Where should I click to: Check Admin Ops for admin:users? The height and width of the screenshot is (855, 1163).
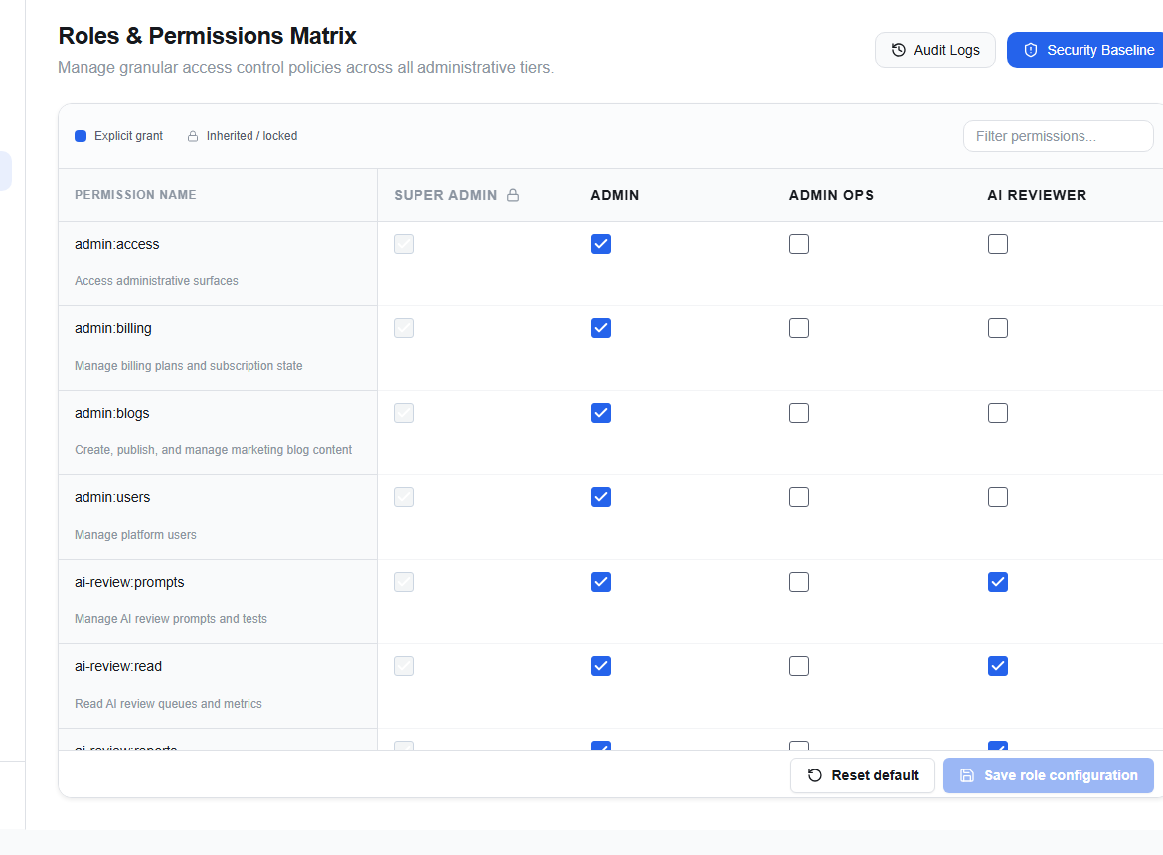click(799, 497)
